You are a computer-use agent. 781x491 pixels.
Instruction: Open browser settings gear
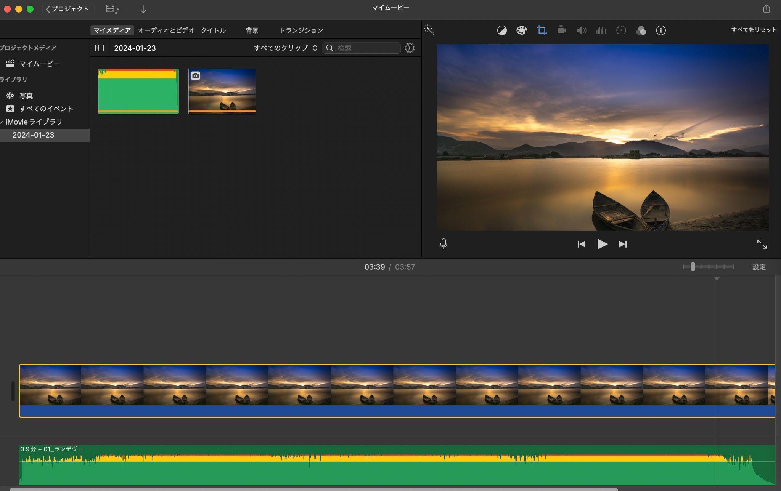(x=410, y=48)
